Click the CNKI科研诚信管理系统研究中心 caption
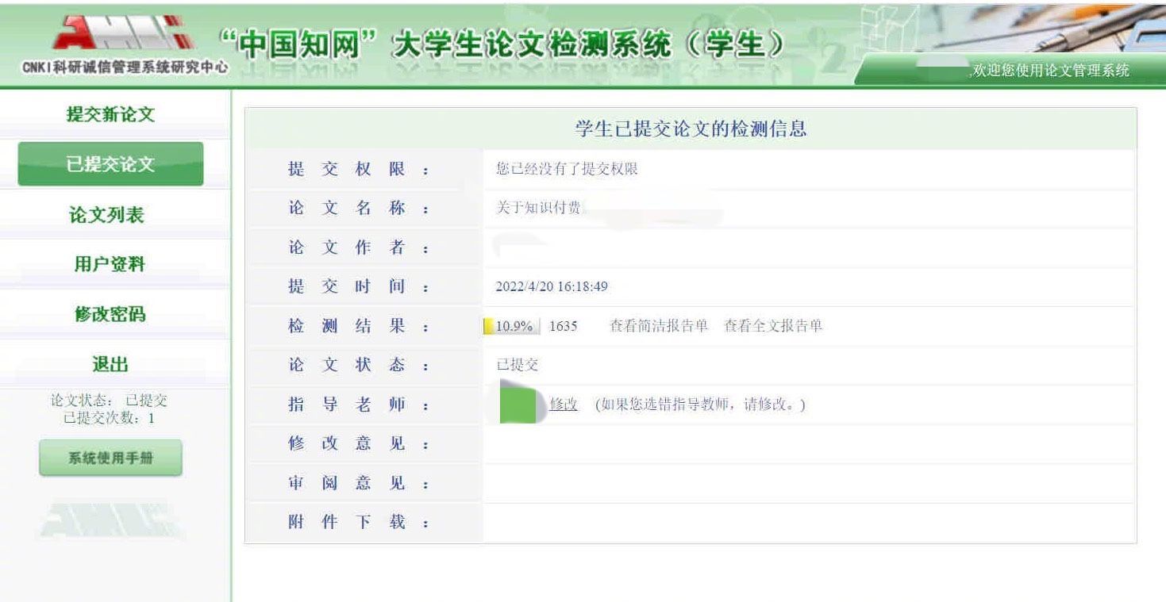The width and height of the screenshot is (1166, 602). 125,68
